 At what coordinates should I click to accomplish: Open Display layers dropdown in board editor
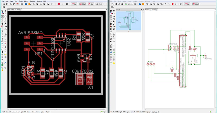(2, 14)
